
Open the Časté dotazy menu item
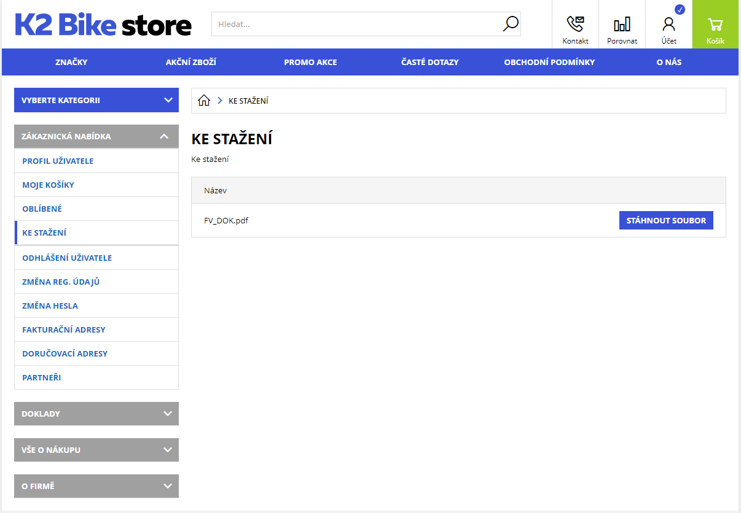[x=430, y=62]
